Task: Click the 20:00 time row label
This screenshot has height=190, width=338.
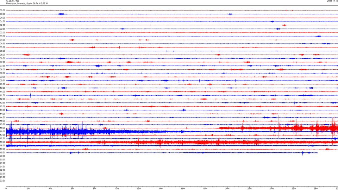Action: (2, 156)
